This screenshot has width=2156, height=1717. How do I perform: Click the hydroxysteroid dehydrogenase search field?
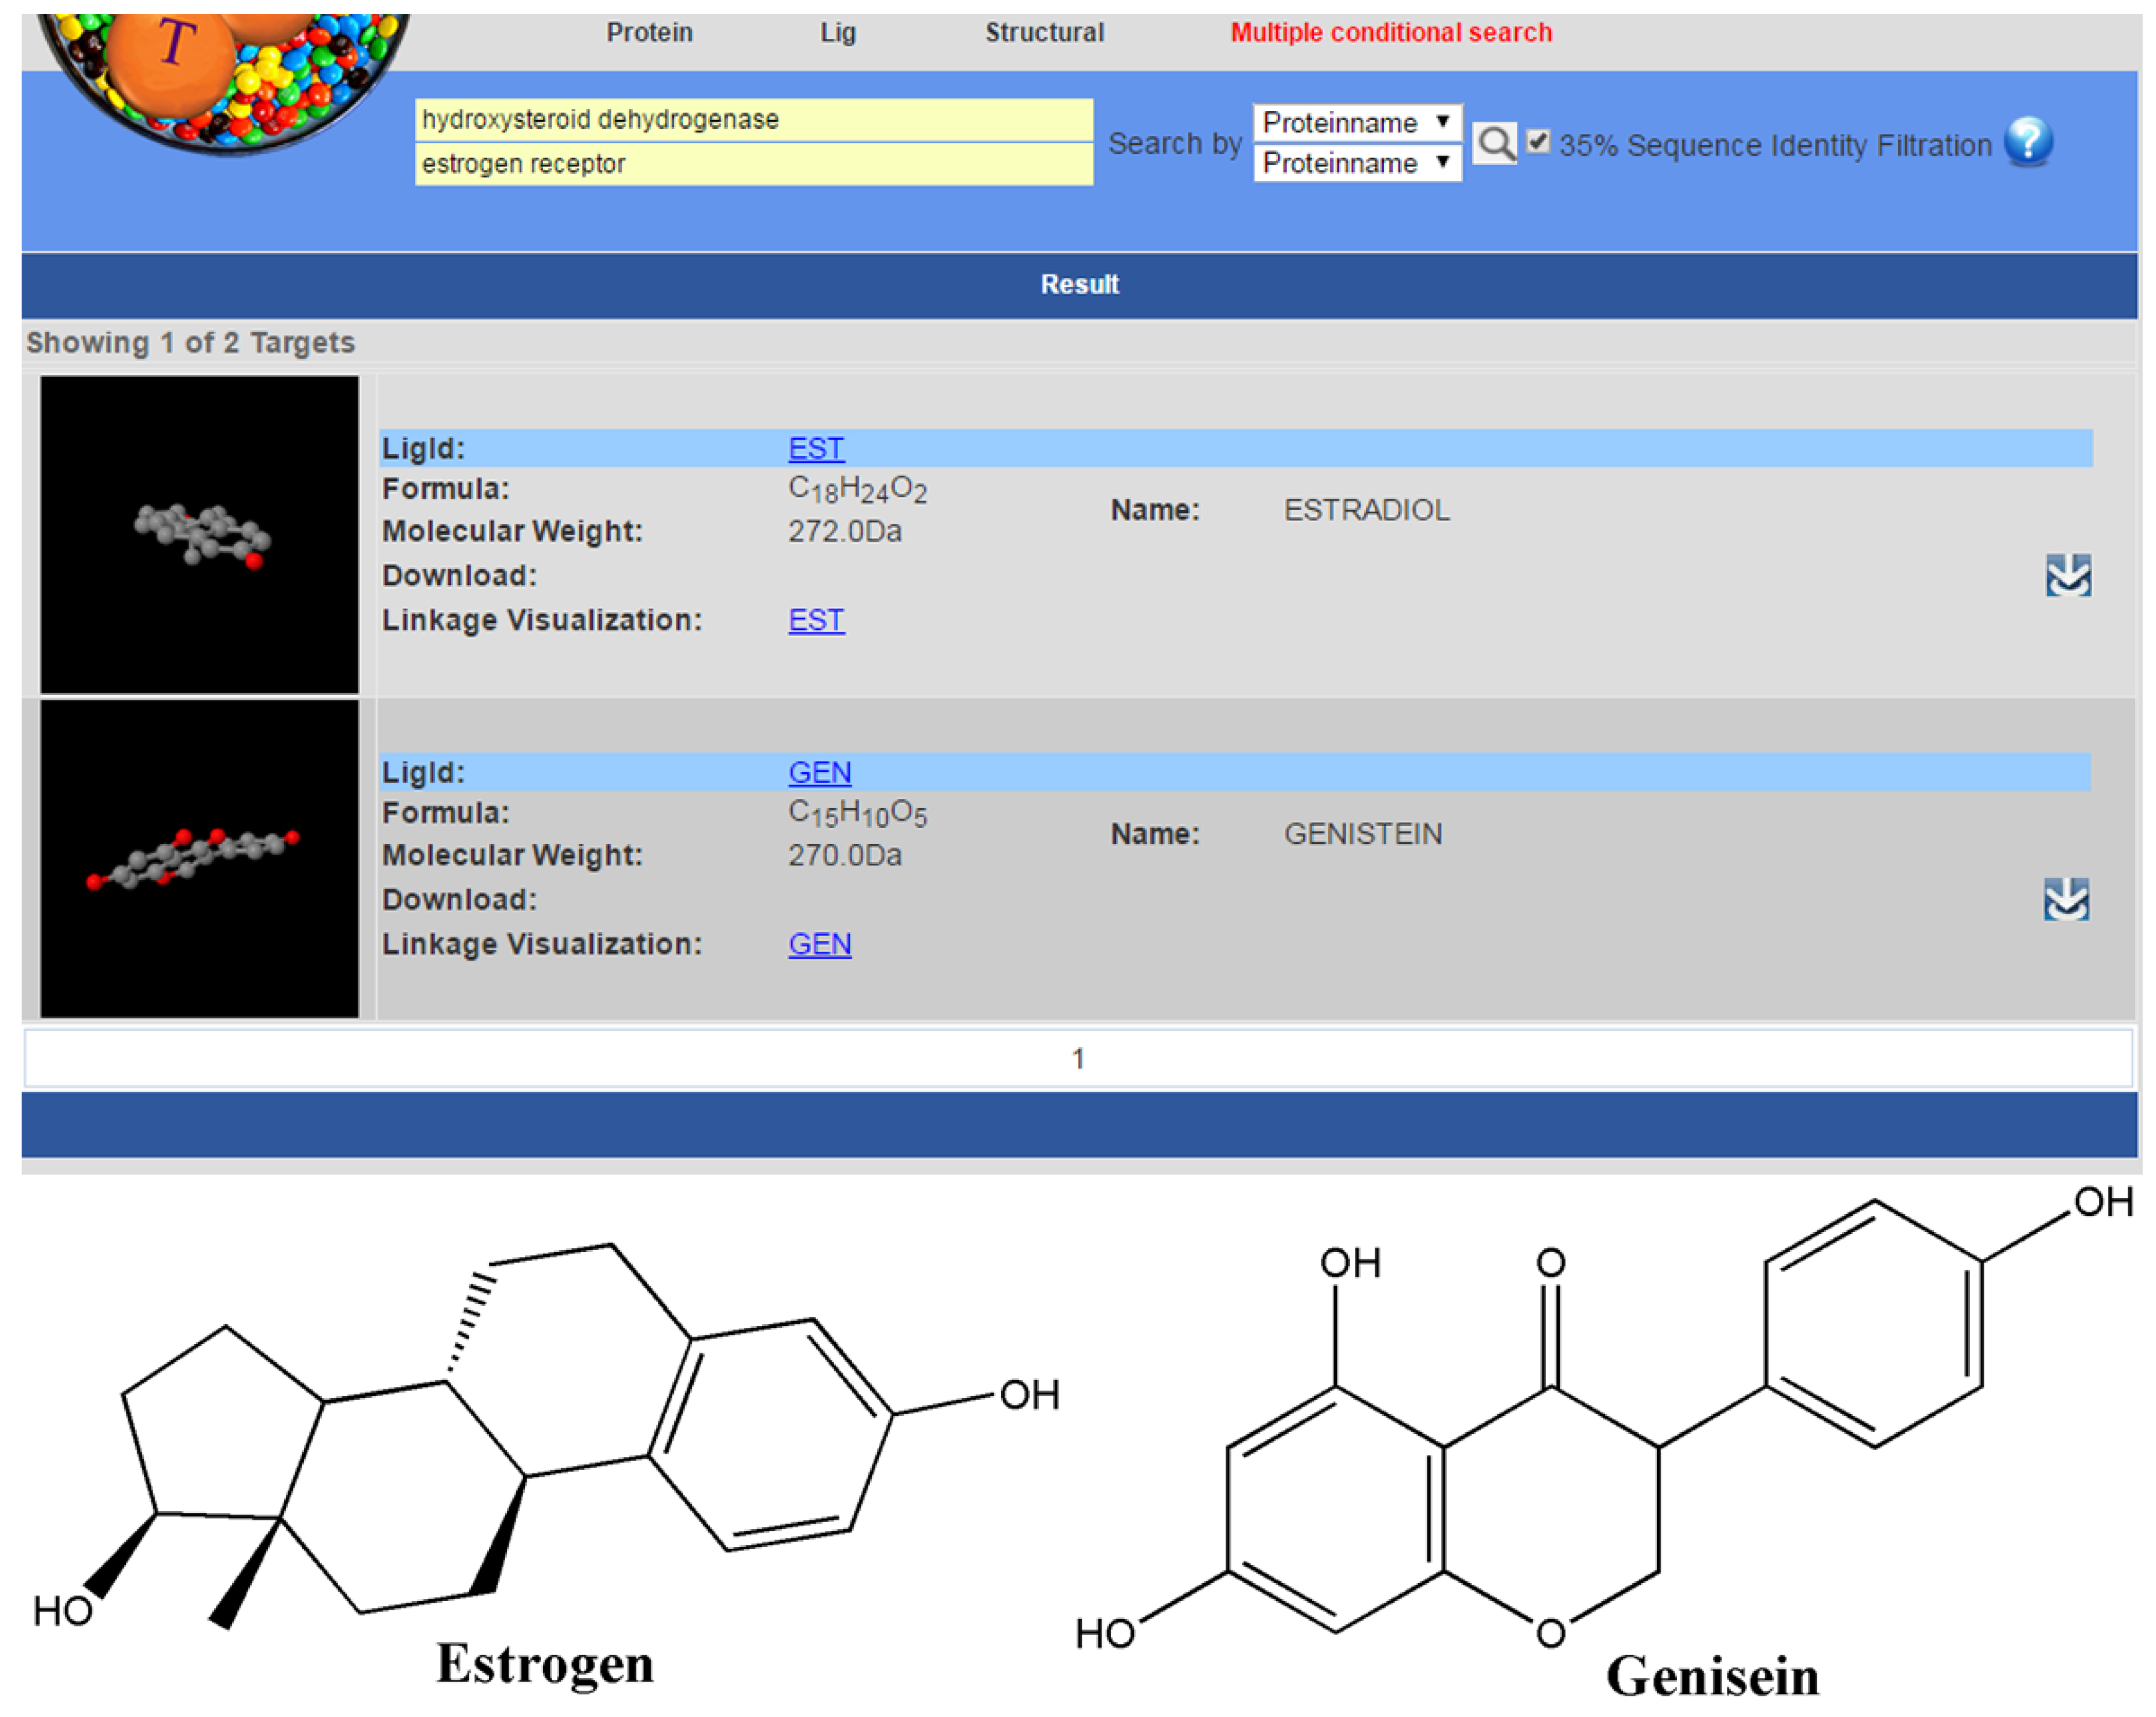click(x=753, y=120)
